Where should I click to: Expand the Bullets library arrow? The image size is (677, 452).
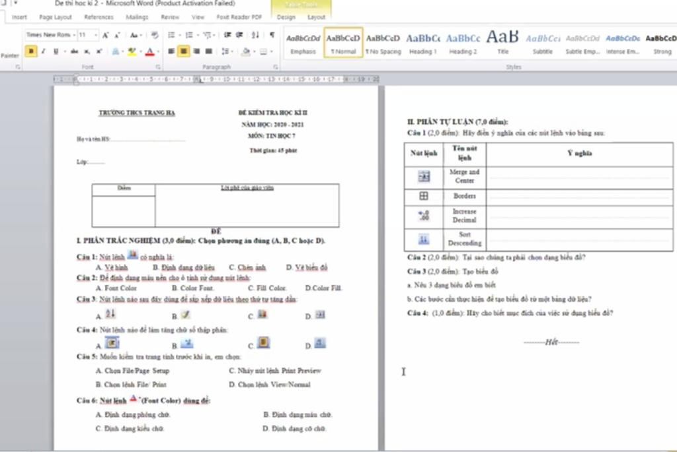tap(180, 36)
